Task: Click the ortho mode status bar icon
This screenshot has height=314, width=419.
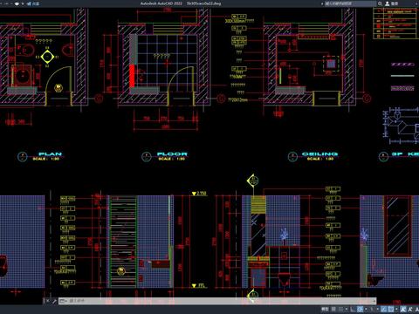Action: coord(353,309)
